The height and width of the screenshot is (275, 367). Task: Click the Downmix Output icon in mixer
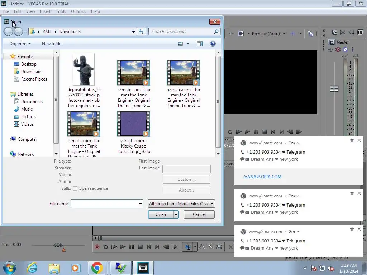[343, 32]
